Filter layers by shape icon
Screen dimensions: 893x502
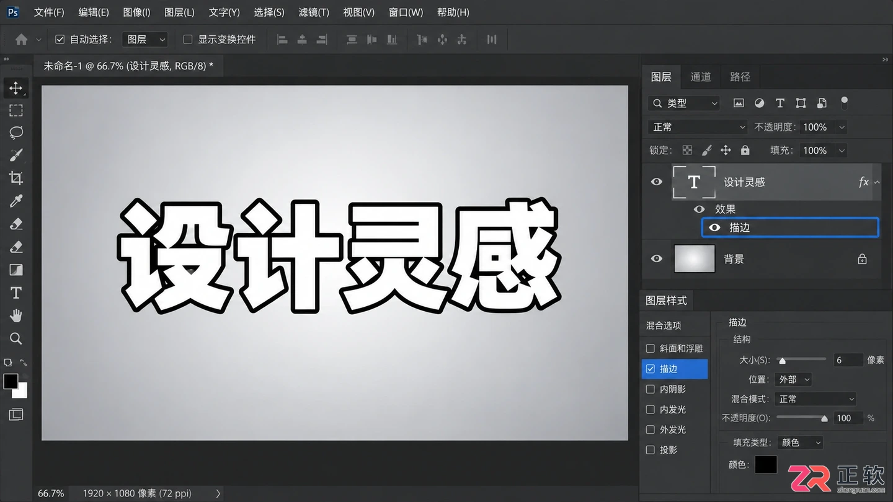801,103
